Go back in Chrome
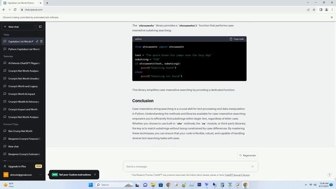 4,9
